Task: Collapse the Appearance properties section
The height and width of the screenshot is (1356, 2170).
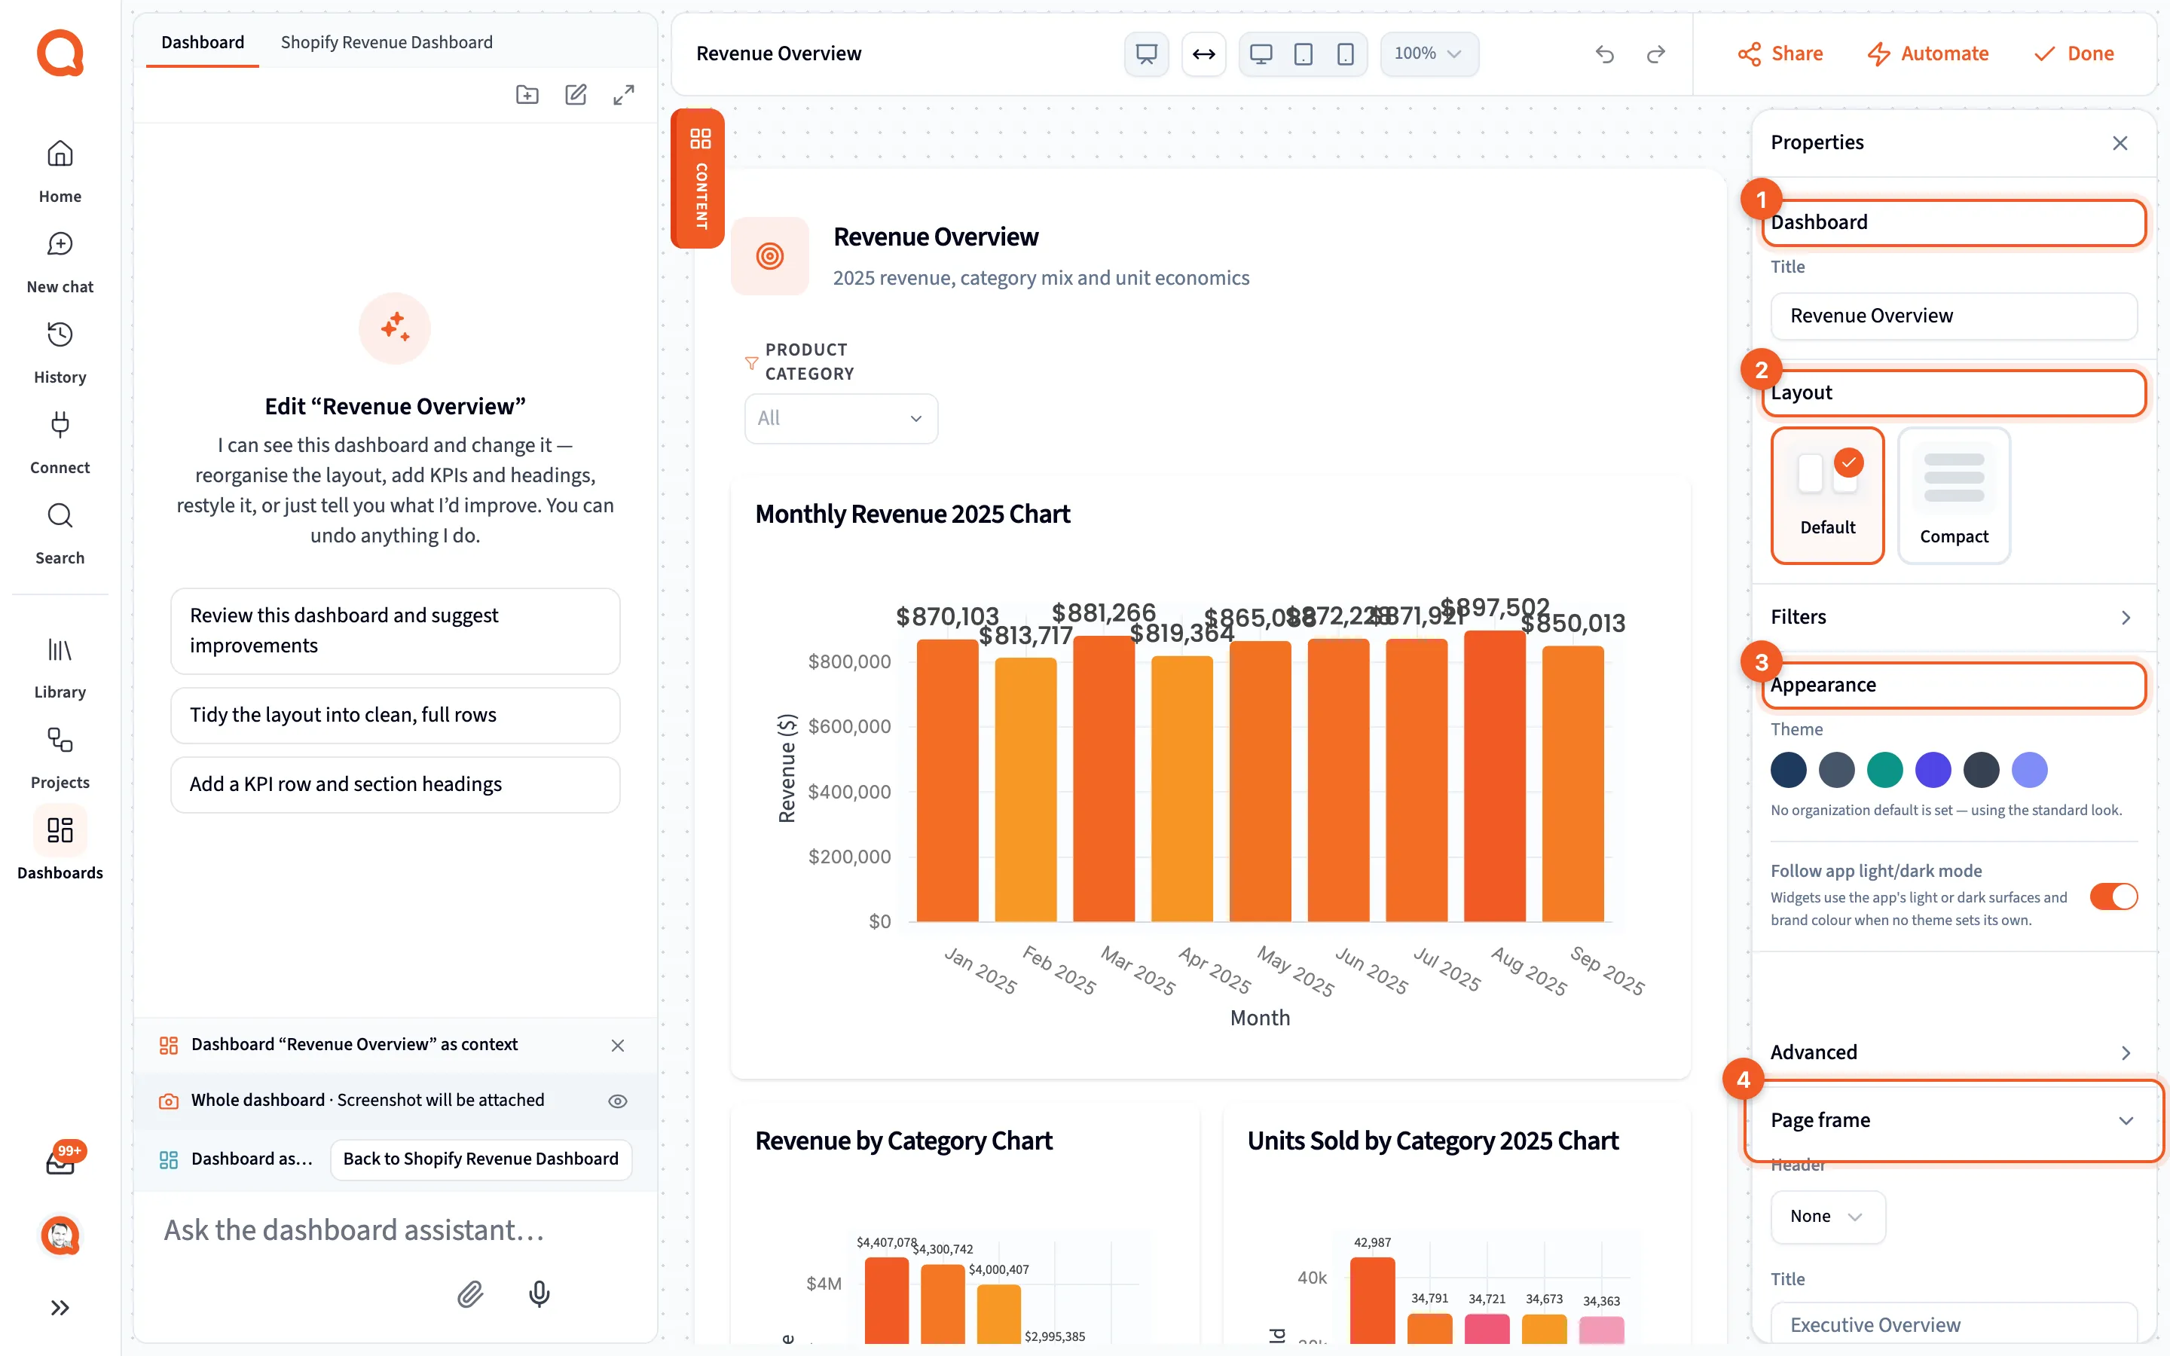Action: point(1953,686)
